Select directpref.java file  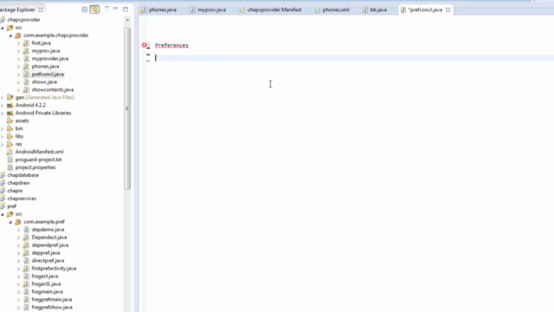(x=48, y=261)
